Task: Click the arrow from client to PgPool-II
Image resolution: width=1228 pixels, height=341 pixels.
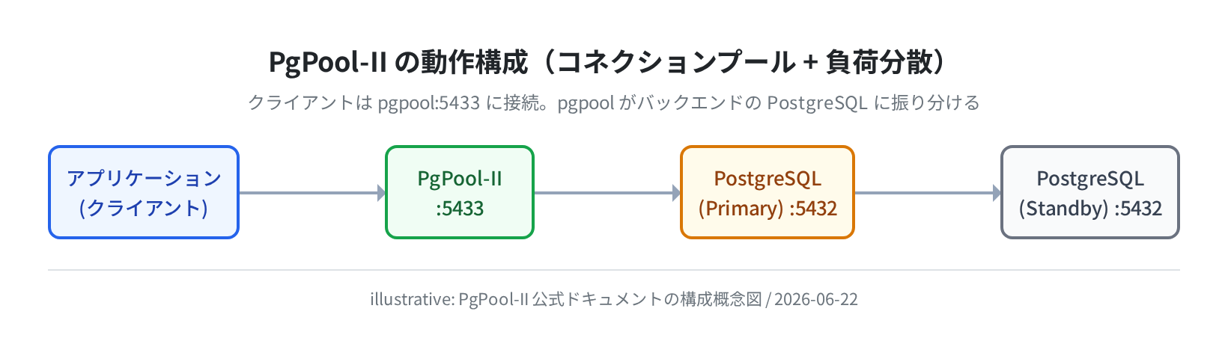Action: point(312,193)
